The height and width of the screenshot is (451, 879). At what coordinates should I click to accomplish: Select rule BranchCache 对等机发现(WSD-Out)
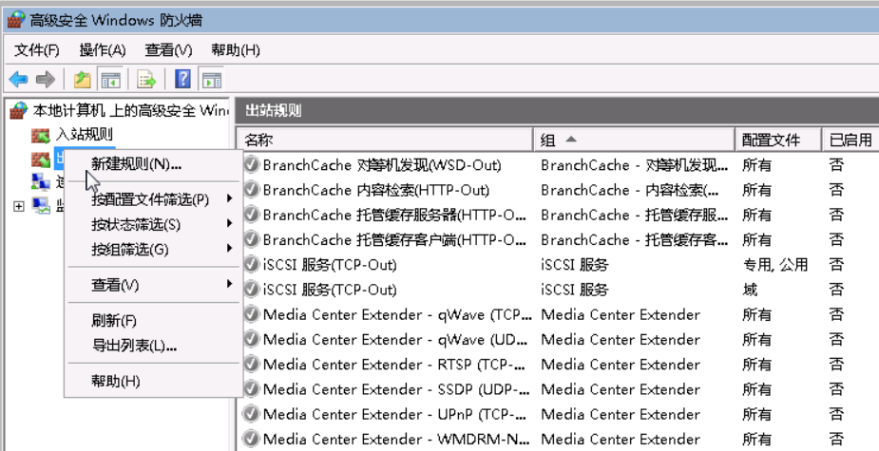pos(382,164)
